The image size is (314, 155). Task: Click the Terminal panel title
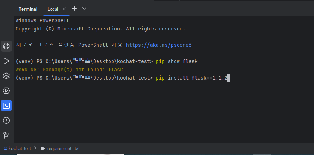click(28, 9)
